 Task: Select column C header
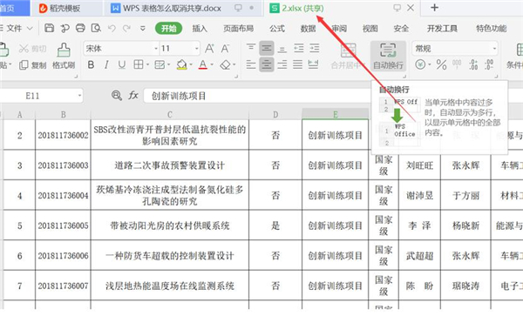point(170,115)
